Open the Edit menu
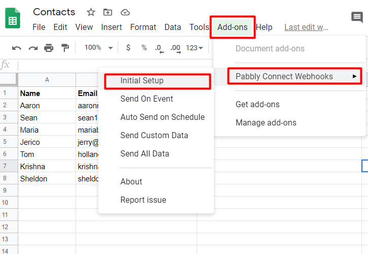The width and height of the screenshot is (368, 254). click(60, 27)
